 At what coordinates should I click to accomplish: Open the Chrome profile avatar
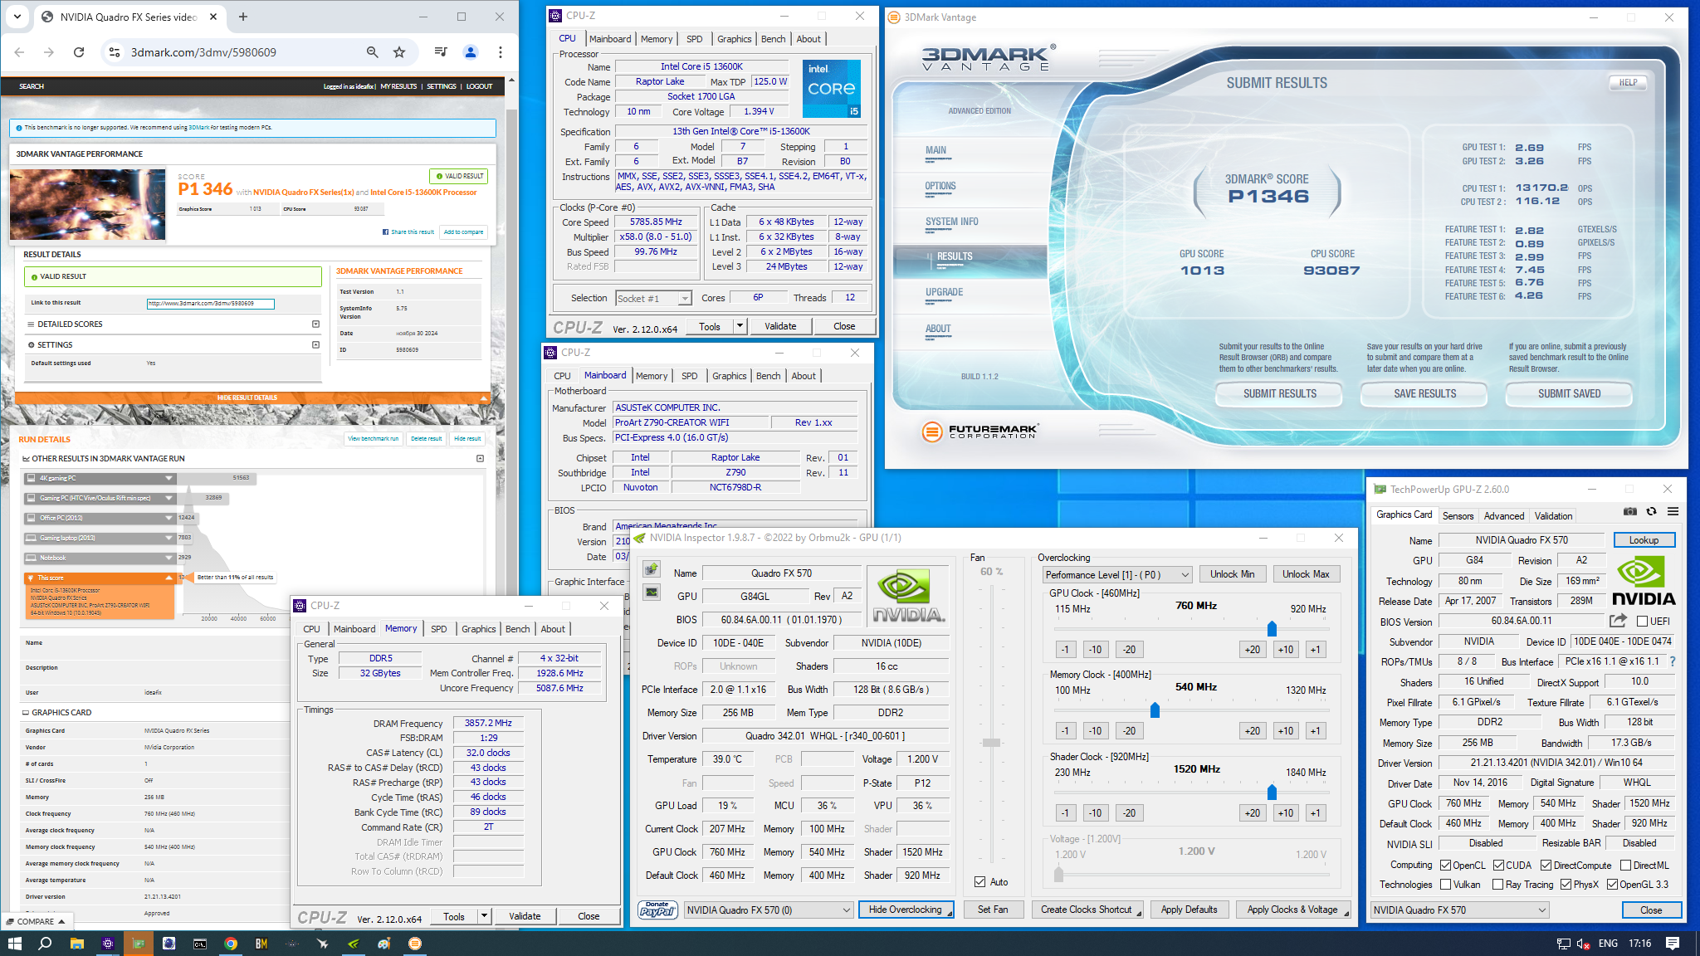[x=471, y=52]
